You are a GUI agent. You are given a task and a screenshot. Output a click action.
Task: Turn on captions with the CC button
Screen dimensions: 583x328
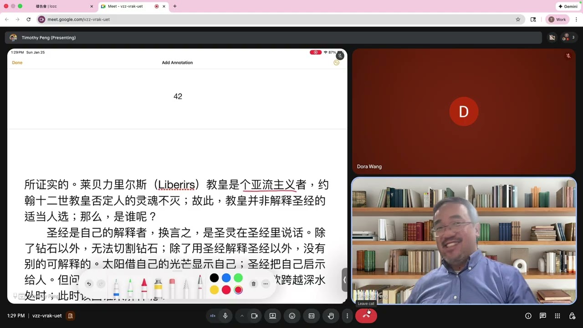312,316
